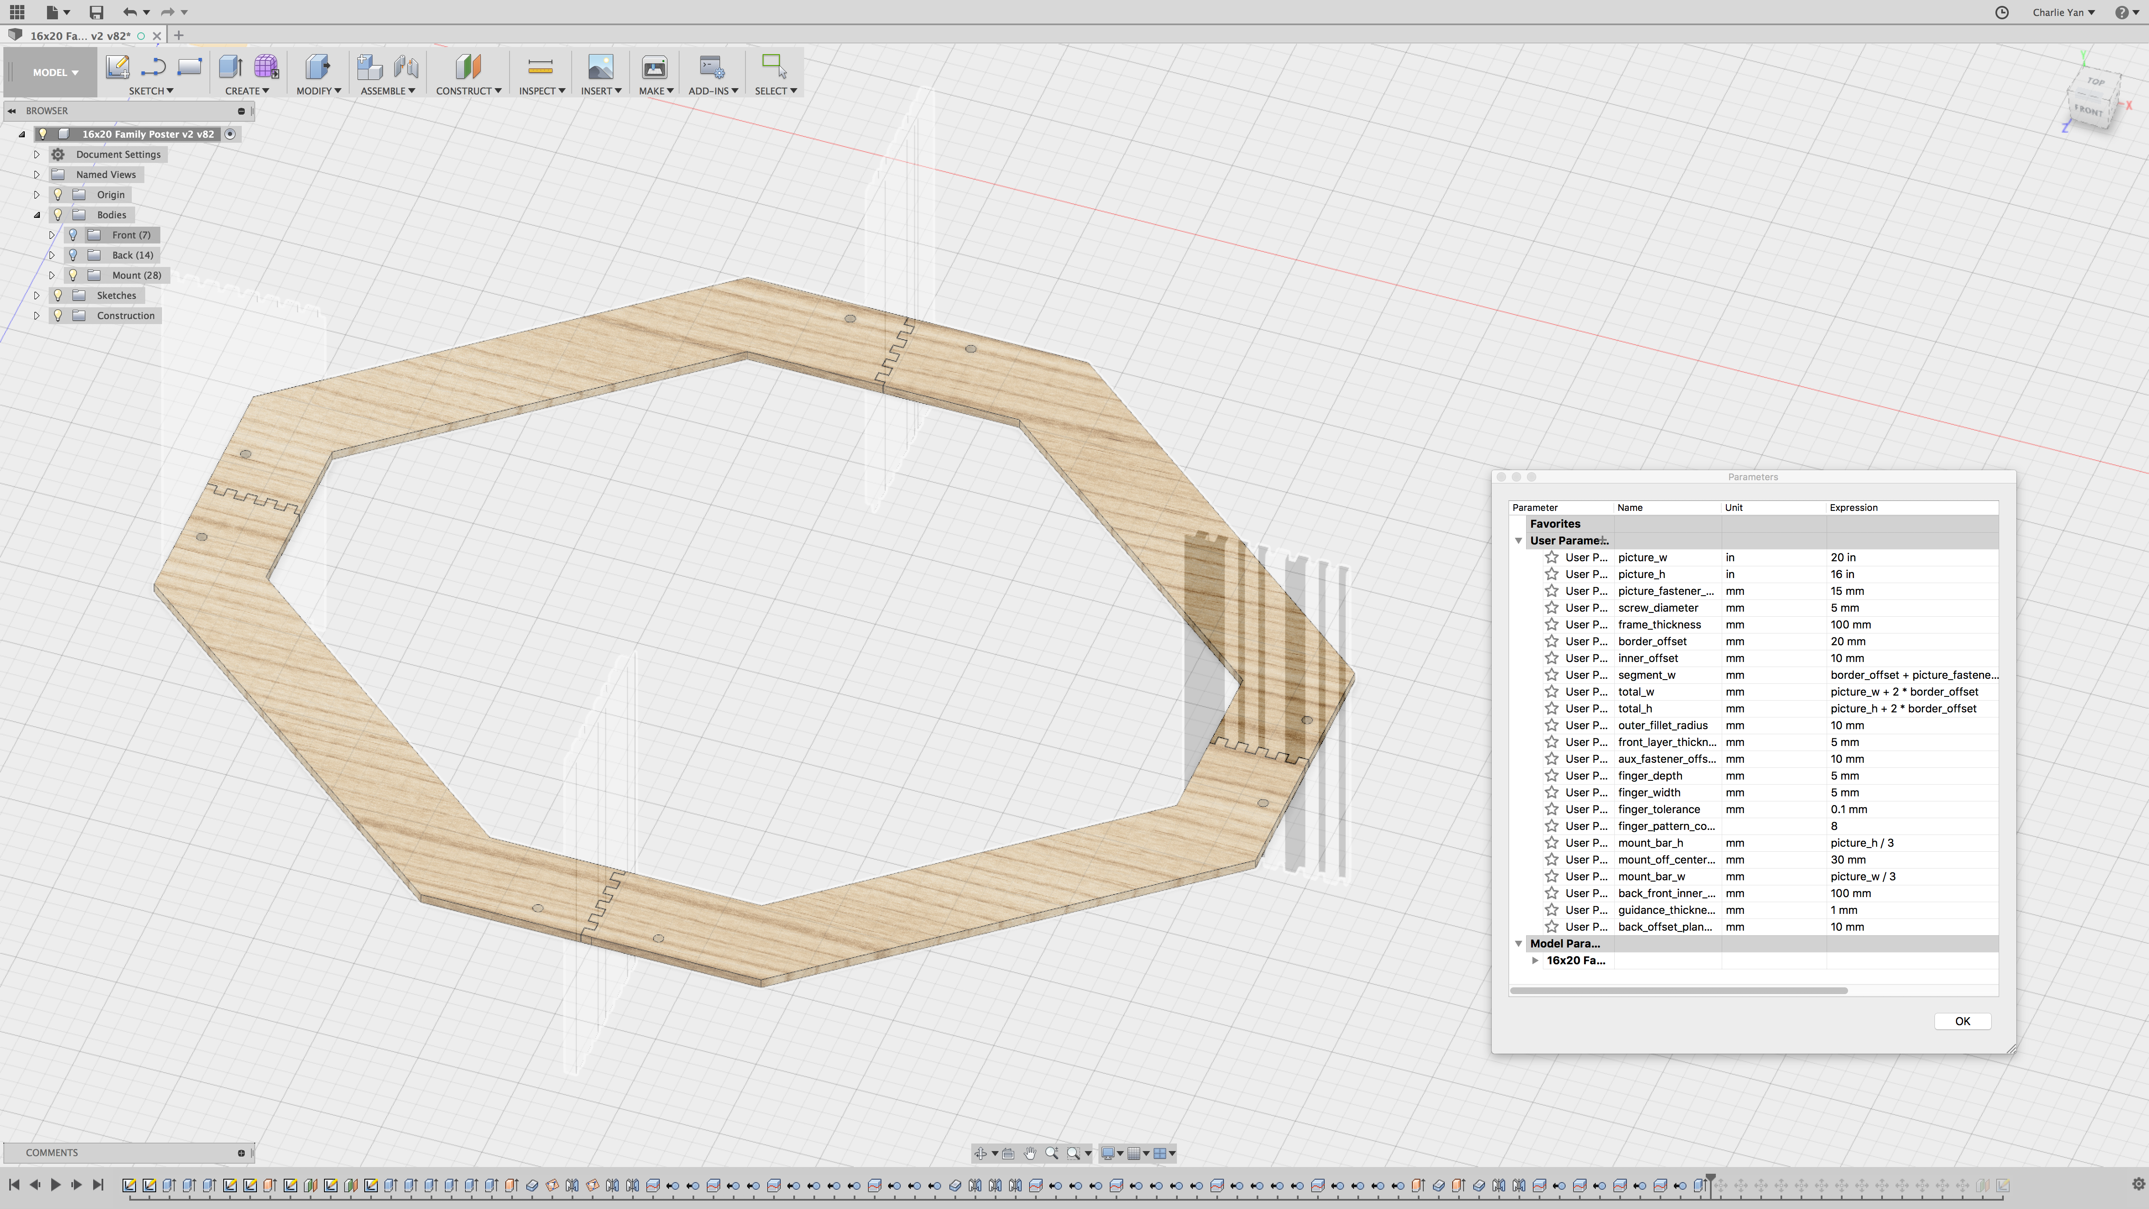
Task: Hide the Sketches folder lightbulb
Action: pyautogui.click(x=58, y=296)
